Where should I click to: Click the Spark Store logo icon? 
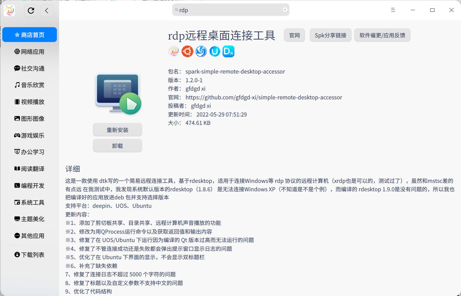pyautogui.click(x=9, y=10)
